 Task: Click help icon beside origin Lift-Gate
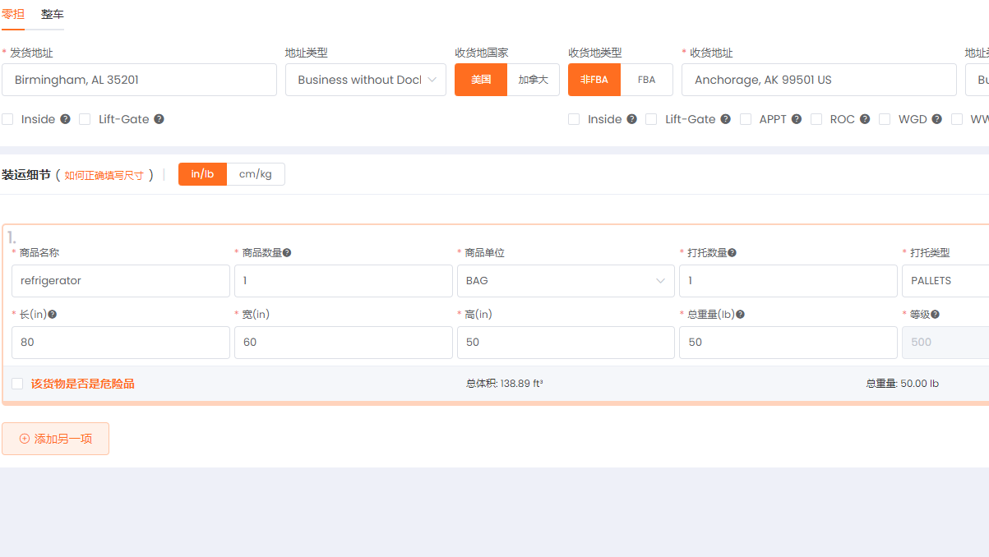159,119
